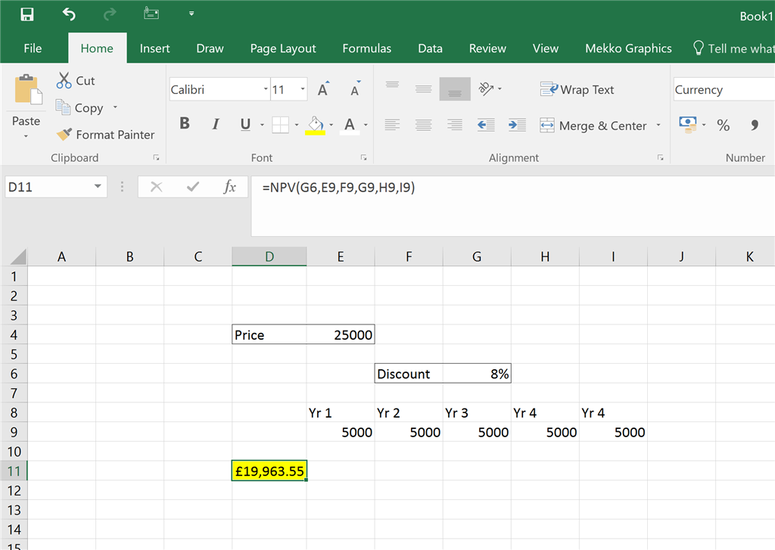Redo the last undone action
Image resolution: width=775 pixels, height=550 pixels.
(110, 14)
